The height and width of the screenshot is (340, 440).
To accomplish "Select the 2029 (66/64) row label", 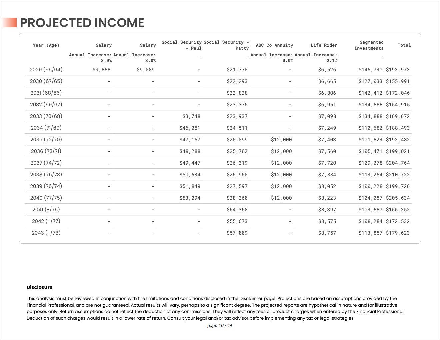I will point(46,70).
